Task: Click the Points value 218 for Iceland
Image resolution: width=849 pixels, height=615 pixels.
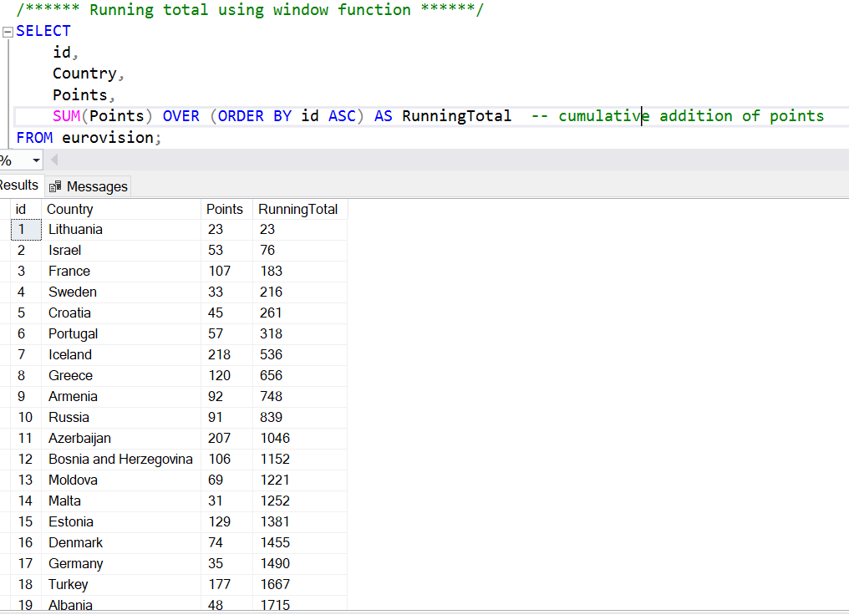Action: pyautogui.click(x=219, y=354)
